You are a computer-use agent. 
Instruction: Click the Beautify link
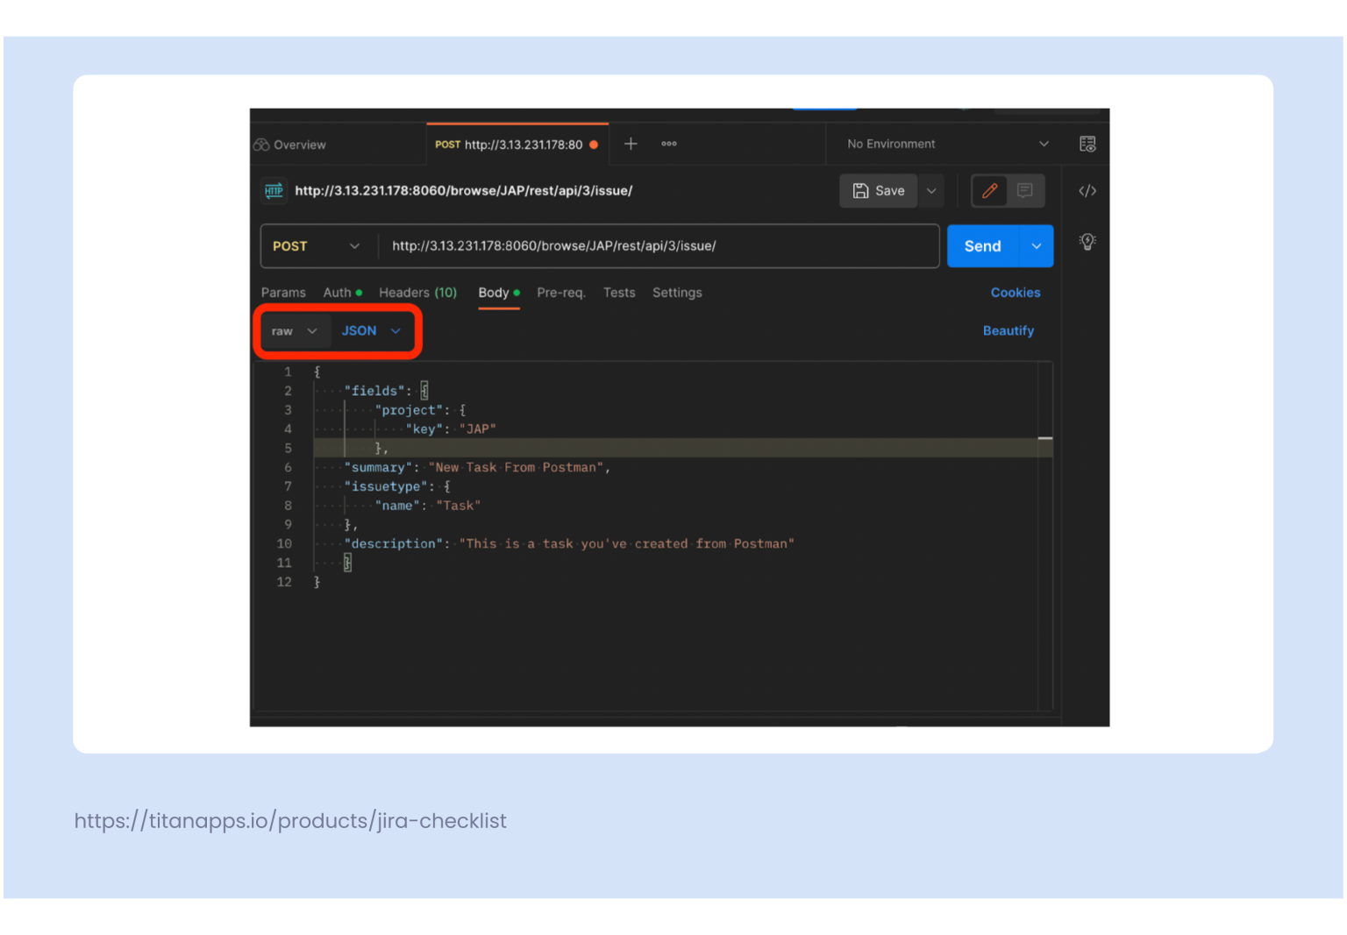click(1008, 330)
